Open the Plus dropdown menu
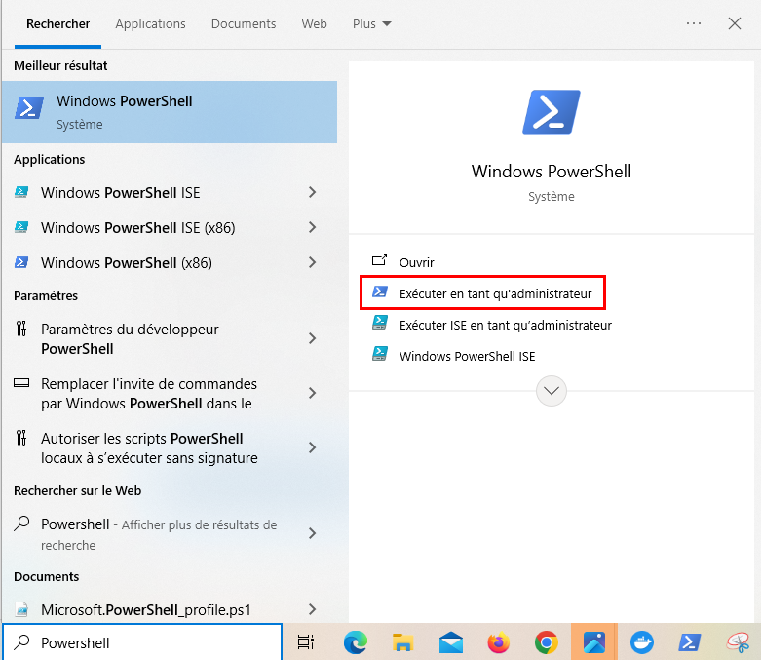This screenshot has width=761, height=660. point(372,23)
